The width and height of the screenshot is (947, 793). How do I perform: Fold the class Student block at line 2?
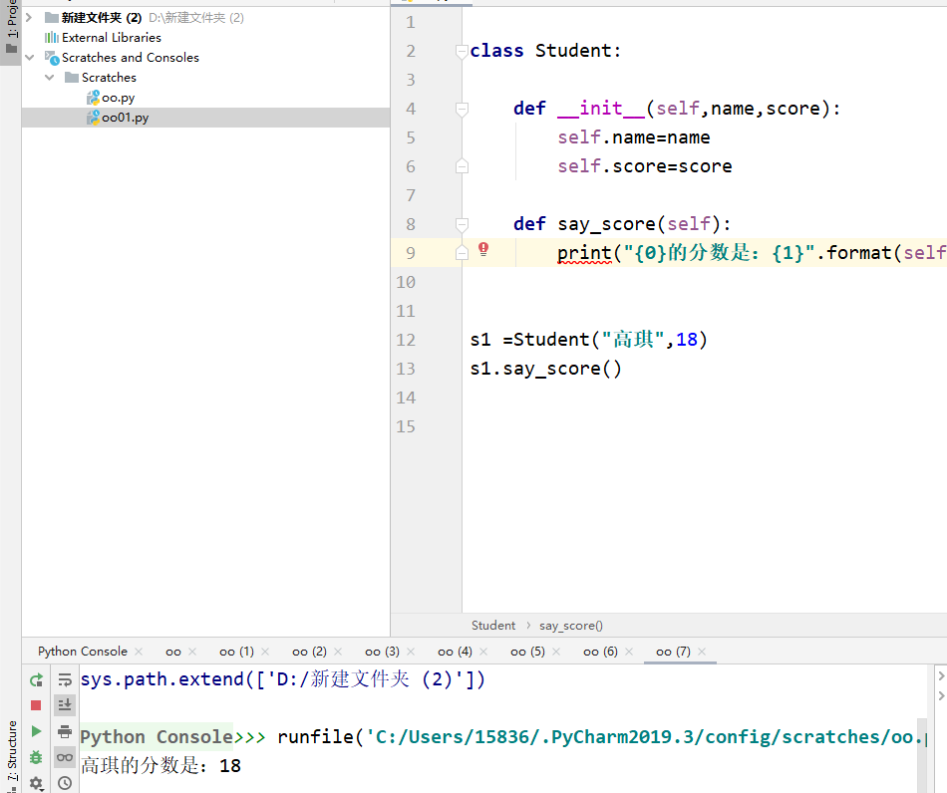tap(462, 51)
